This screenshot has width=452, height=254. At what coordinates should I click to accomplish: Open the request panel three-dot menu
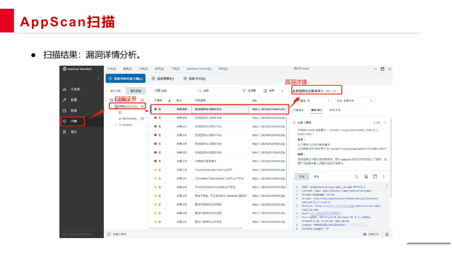coord(384,176)
